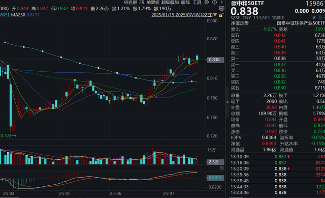Click the WP screen icon below toolbar

point(222,9)
